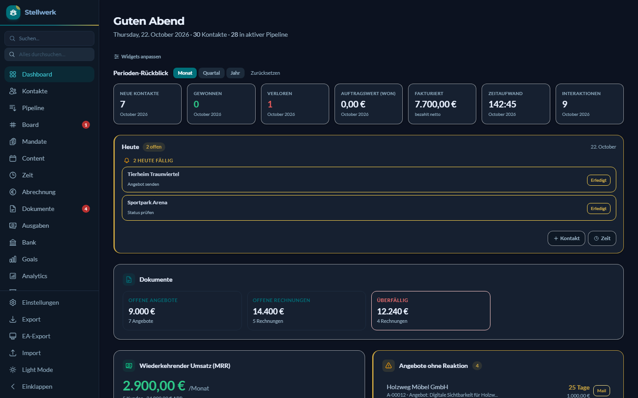Click the Mail button for Holzweg Möbel
Screen dimensions: 638x398
tap(602, 390)
